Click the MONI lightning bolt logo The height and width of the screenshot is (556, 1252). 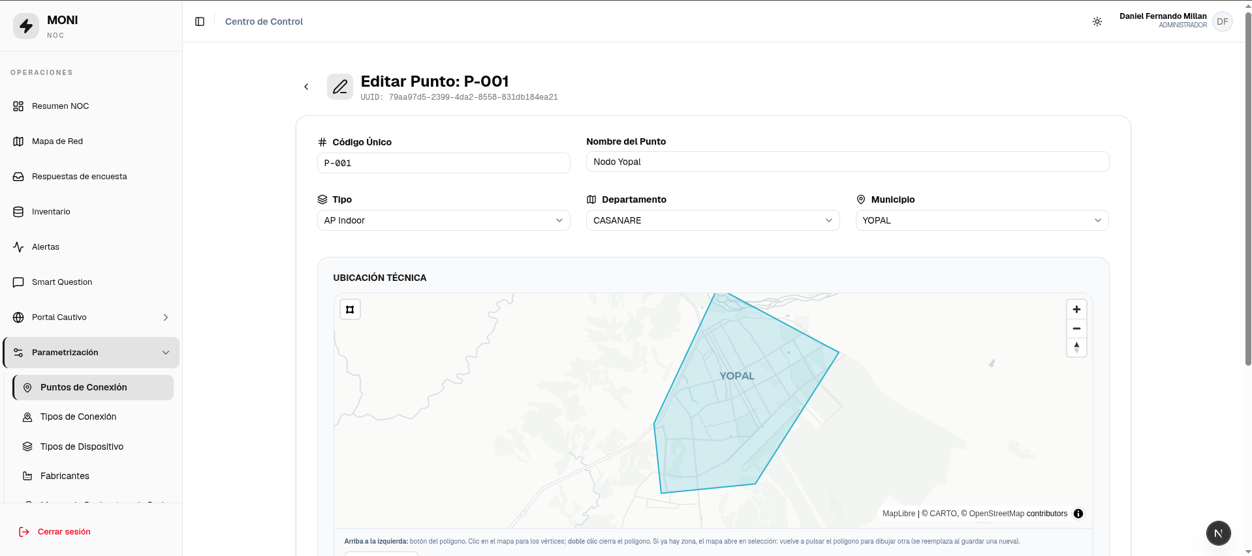click(26, 26)
